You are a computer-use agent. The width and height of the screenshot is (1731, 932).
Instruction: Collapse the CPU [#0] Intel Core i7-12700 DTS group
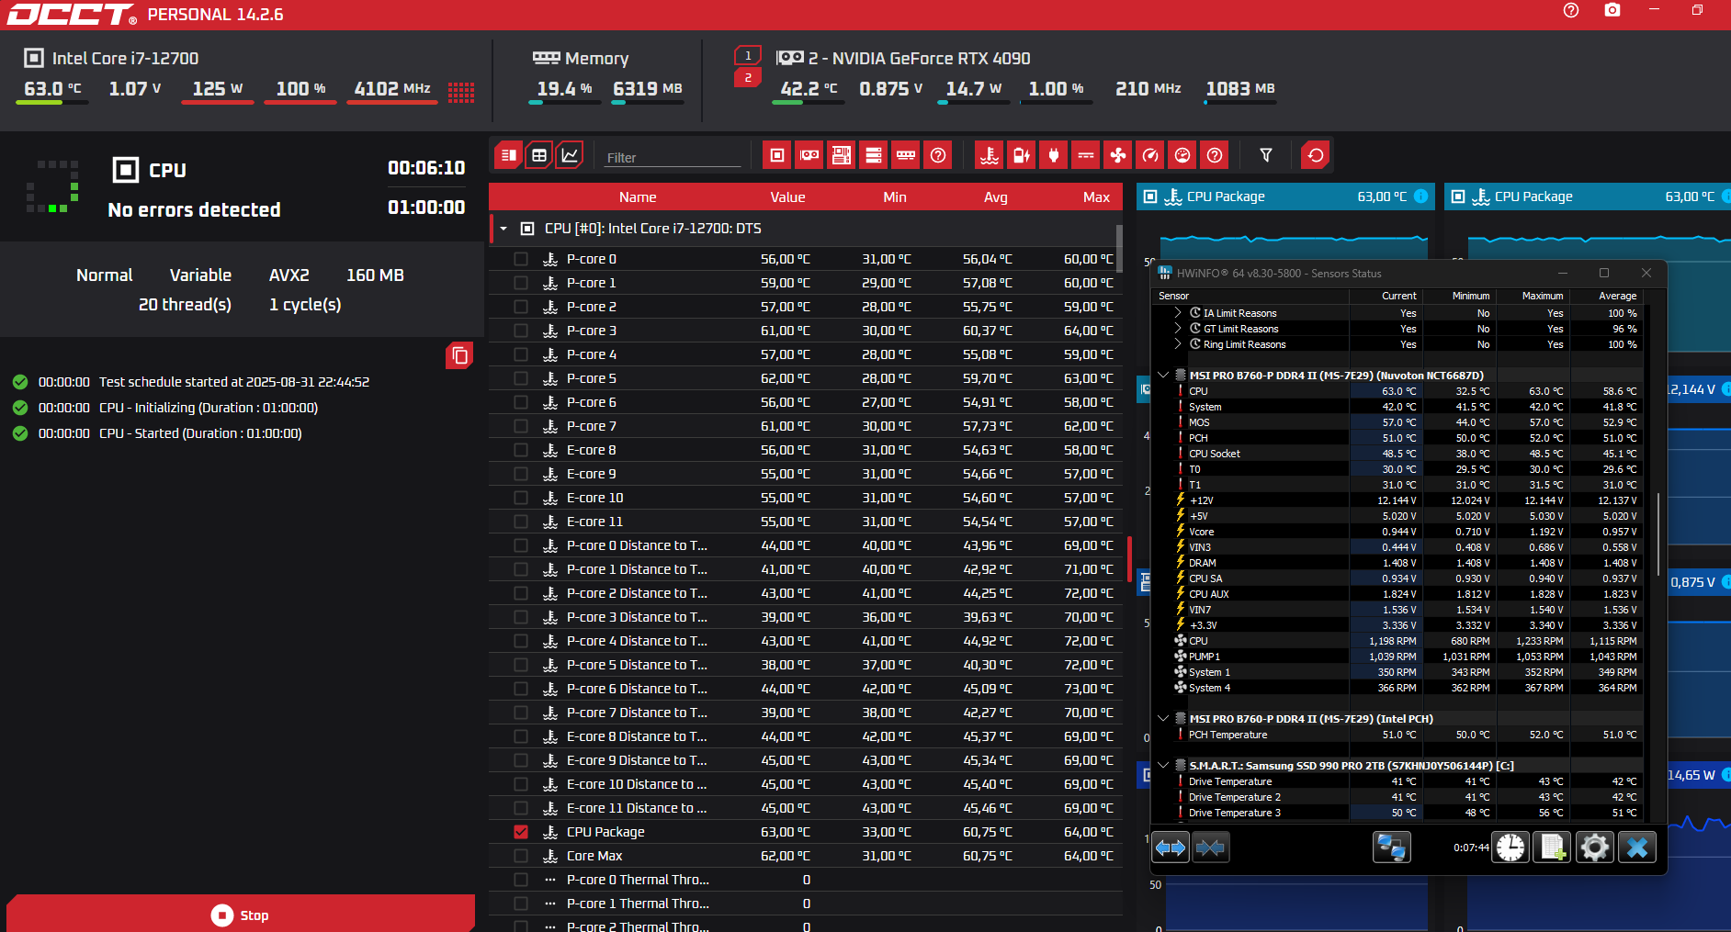[503, 229]
